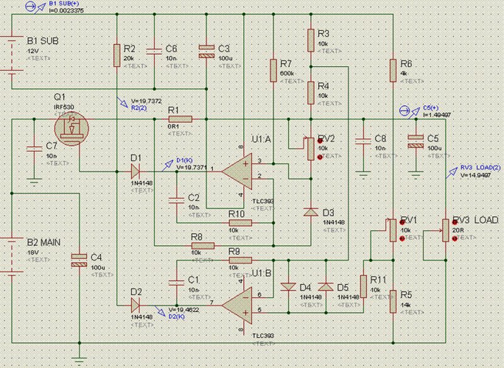Viewport: 504px width, 368px height.
Task: Select resistor R9 body
Action: coord(240,260)
